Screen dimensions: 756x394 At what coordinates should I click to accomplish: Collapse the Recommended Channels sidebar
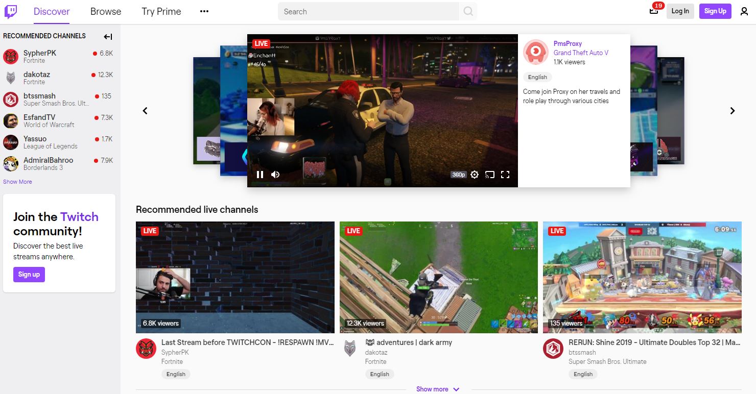107,36
